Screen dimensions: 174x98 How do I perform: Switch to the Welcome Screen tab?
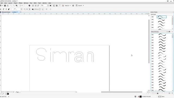tap(6, 12)
